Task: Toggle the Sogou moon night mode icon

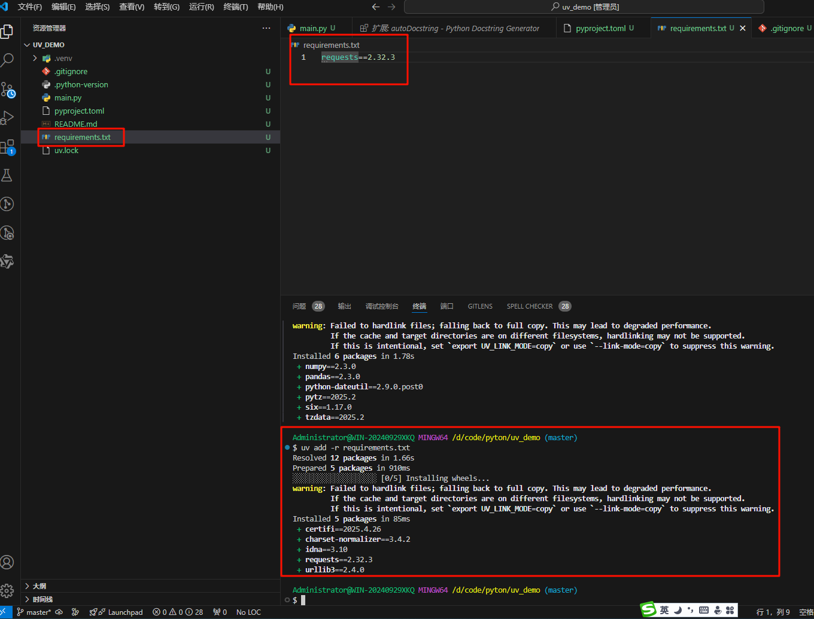Action: point(678,610)
